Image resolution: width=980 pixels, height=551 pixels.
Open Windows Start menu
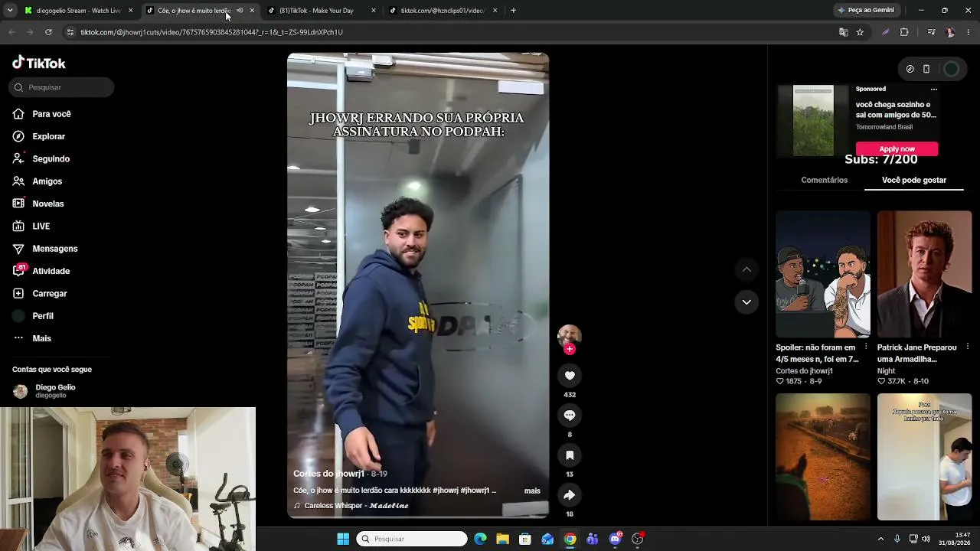point(343,539)
